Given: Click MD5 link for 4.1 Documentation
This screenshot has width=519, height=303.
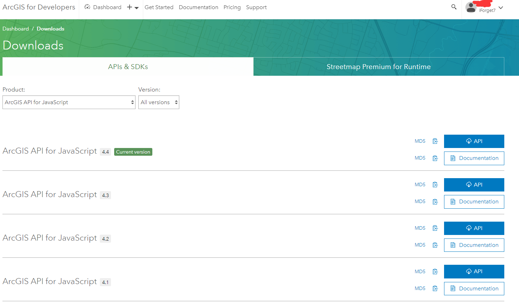Looking at the screenshot, I should 420,288.
